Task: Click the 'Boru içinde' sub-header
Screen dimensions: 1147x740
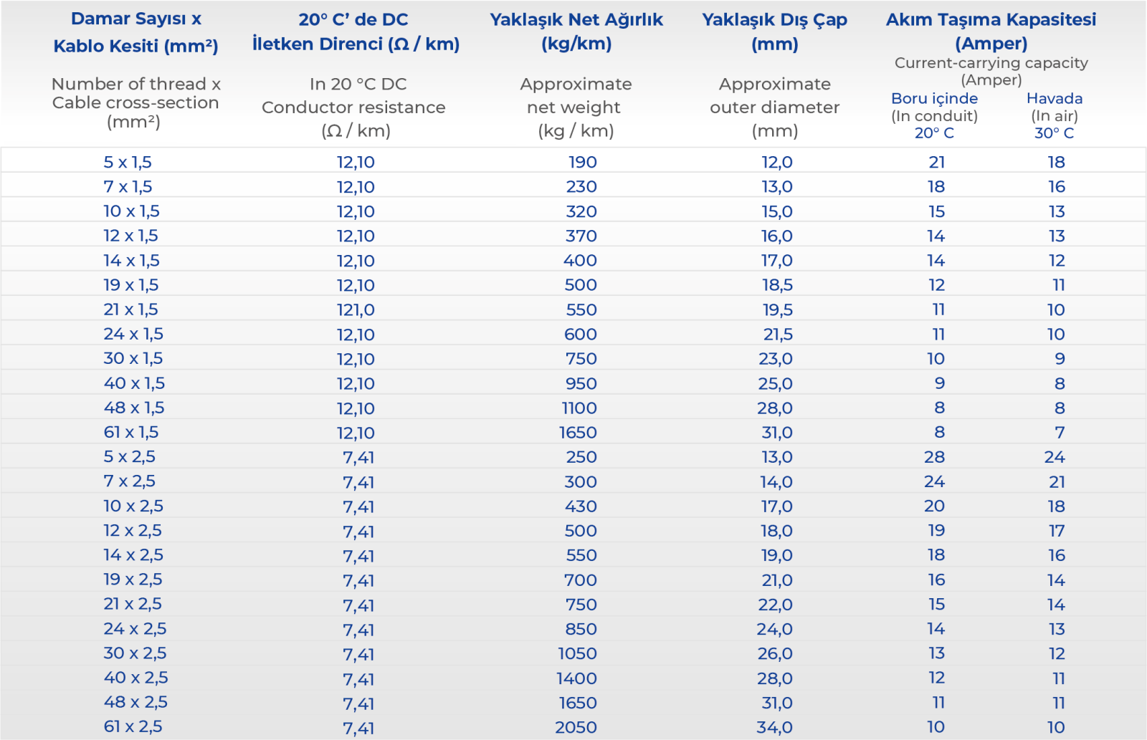Action: [934, 99]
